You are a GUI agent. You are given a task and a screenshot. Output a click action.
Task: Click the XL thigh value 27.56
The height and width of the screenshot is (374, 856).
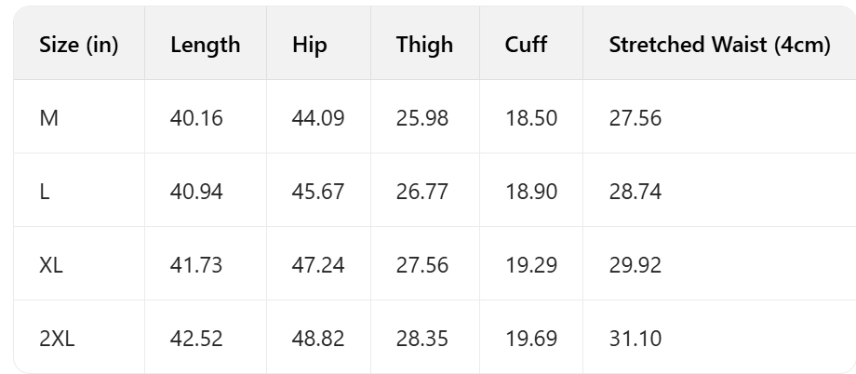point(421,265)
